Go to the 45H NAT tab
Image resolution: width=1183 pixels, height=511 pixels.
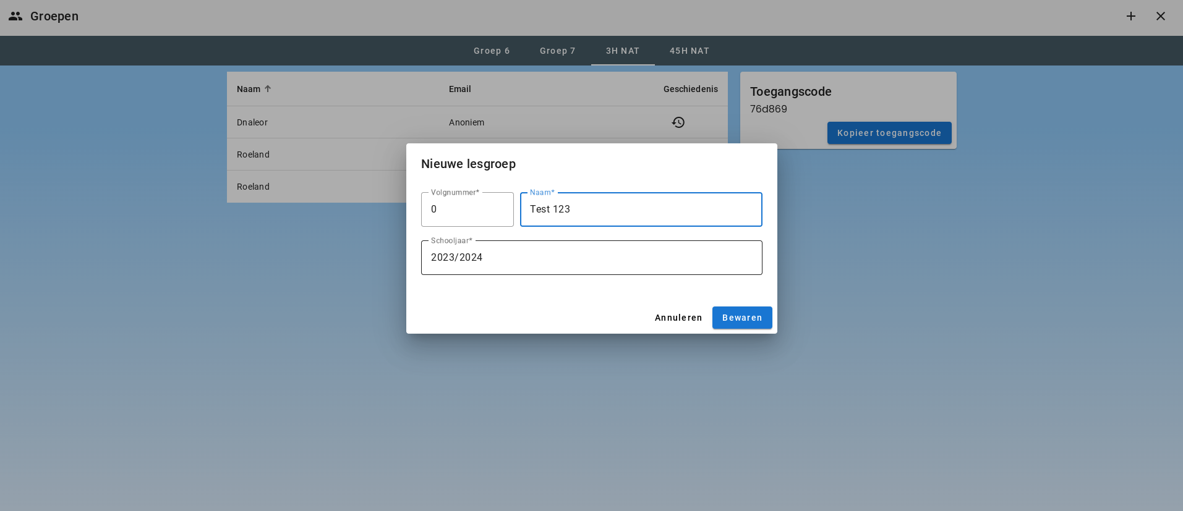coord(689,51)
